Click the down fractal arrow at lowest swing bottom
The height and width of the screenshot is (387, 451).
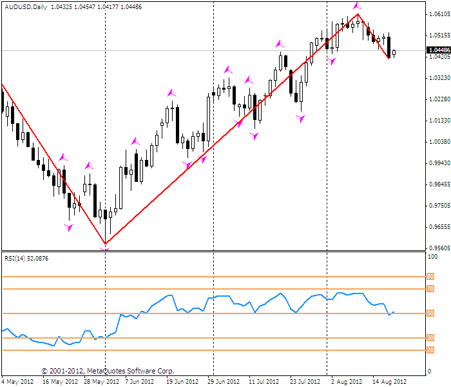coord(105,249)
